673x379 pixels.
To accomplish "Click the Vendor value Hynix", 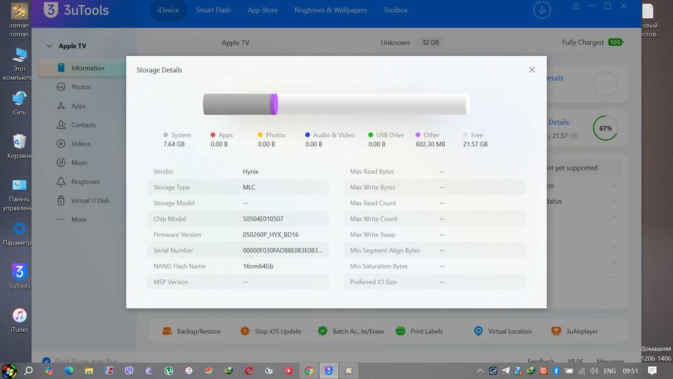I will click(250, 171).
